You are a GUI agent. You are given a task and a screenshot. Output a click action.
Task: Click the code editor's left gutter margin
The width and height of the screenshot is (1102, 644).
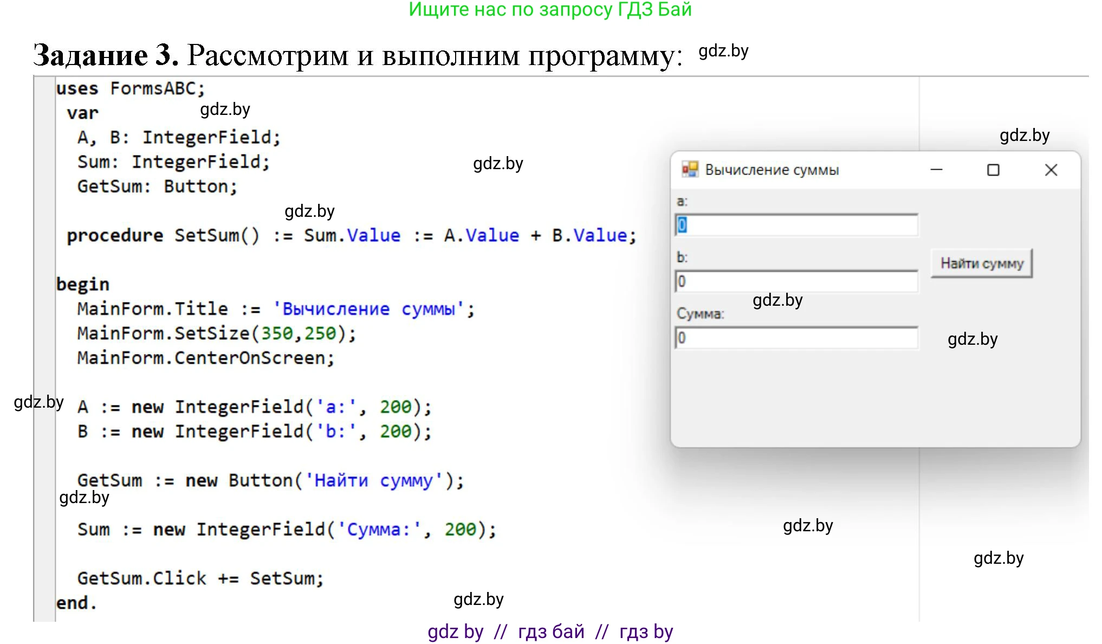click(x=44, y=347)
